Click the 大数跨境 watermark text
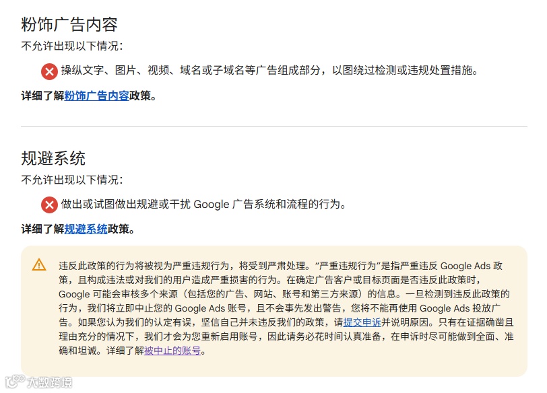The height and width of the screenshot is (393, 547). click(50, 382)
